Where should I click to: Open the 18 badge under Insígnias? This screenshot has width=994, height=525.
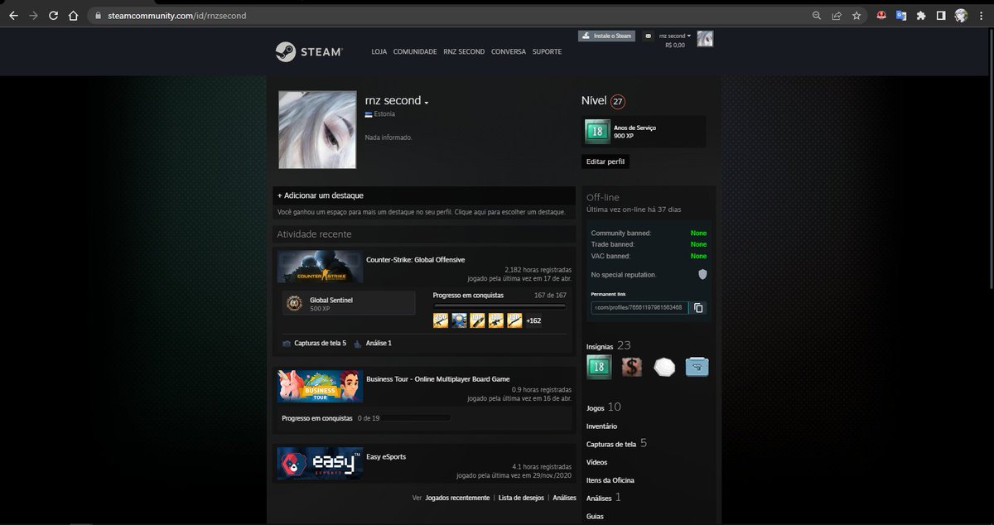(599, 366)
